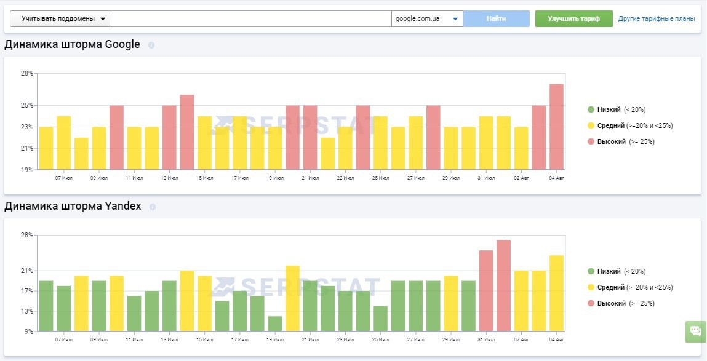Click the 25% axis label in Google chart

(x=26, y=105)
